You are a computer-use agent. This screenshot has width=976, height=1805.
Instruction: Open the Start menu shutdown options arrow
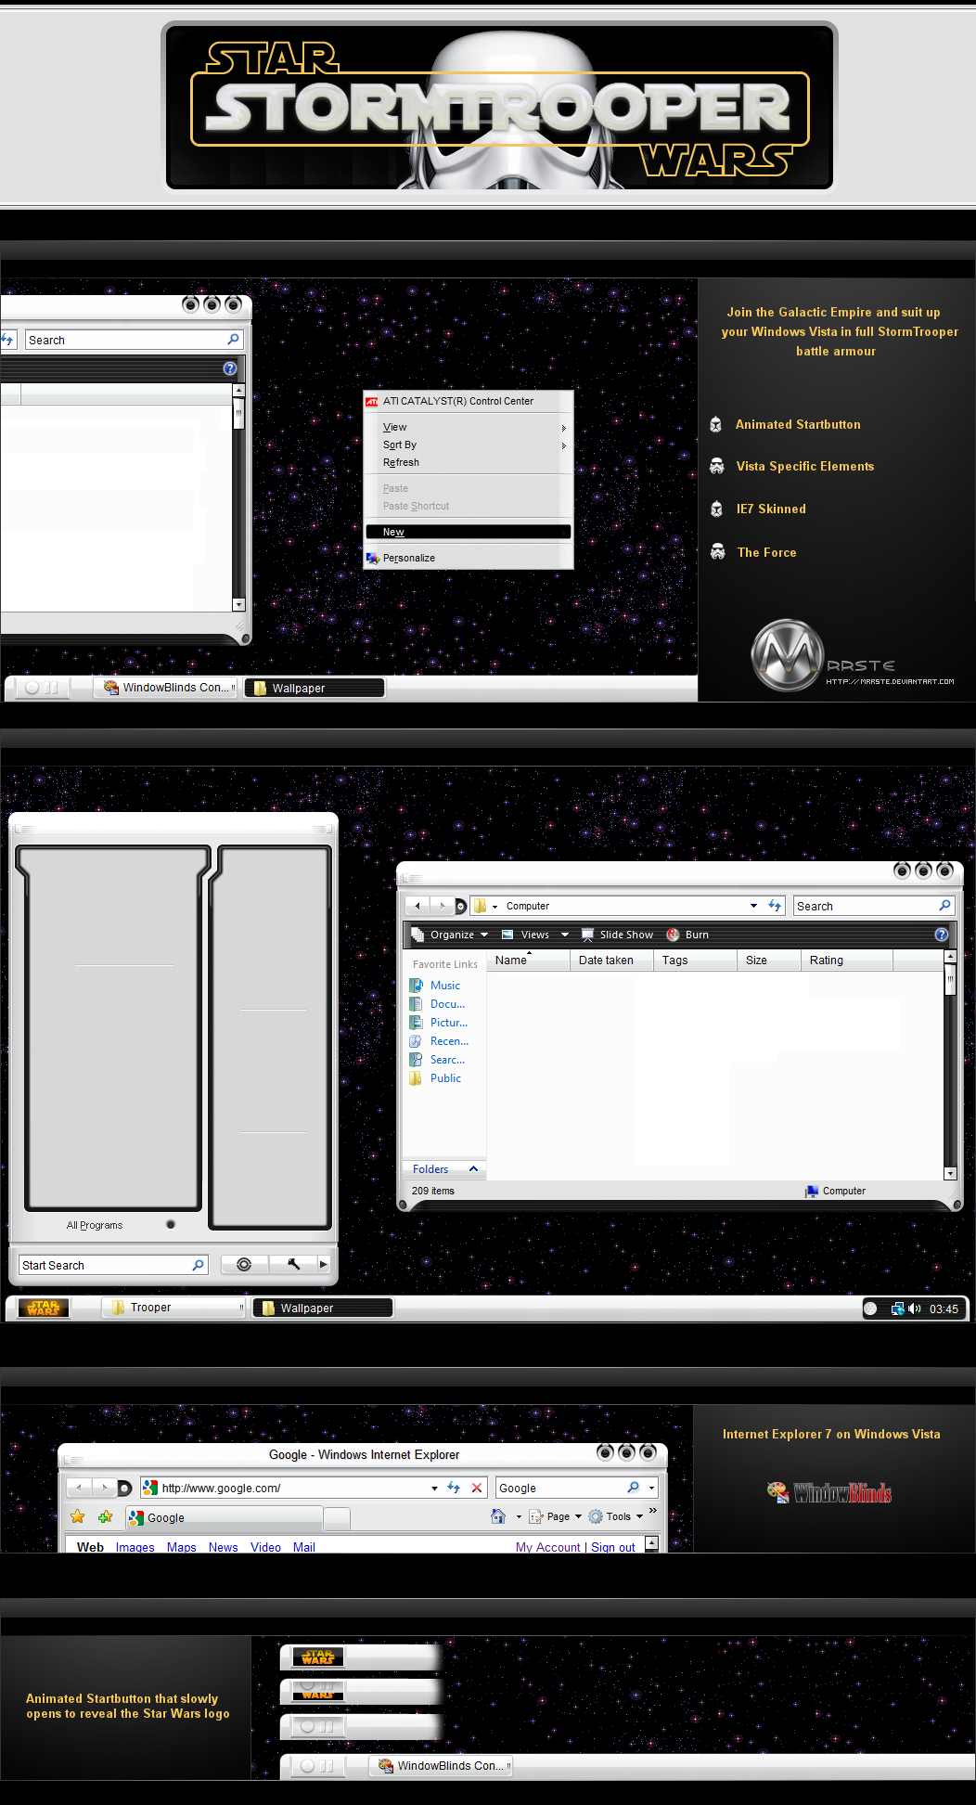pos(323,1264)
